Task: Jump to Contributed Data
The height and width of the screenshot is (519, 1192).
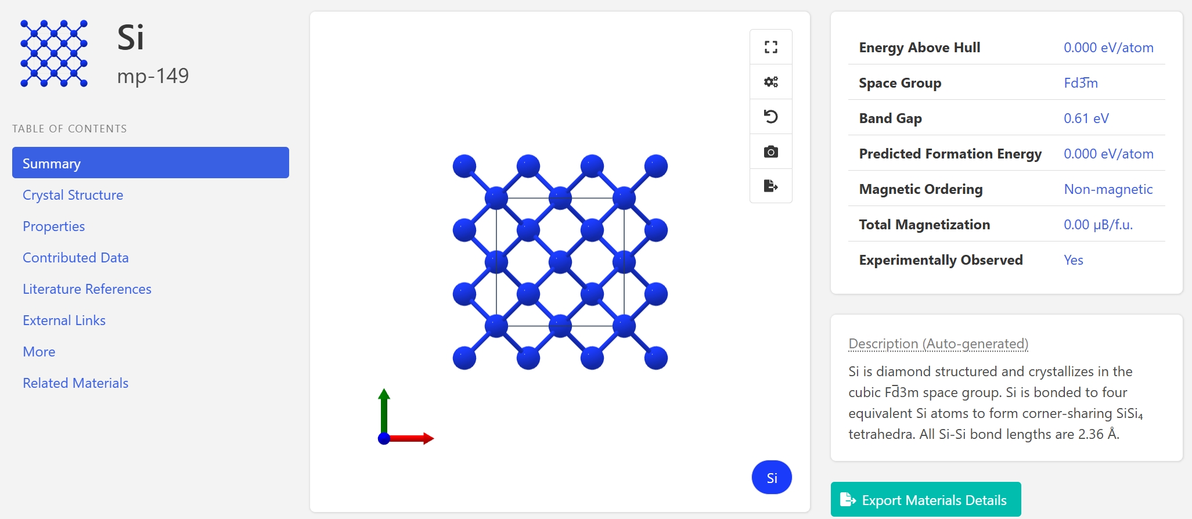Action: pos(75,258)
